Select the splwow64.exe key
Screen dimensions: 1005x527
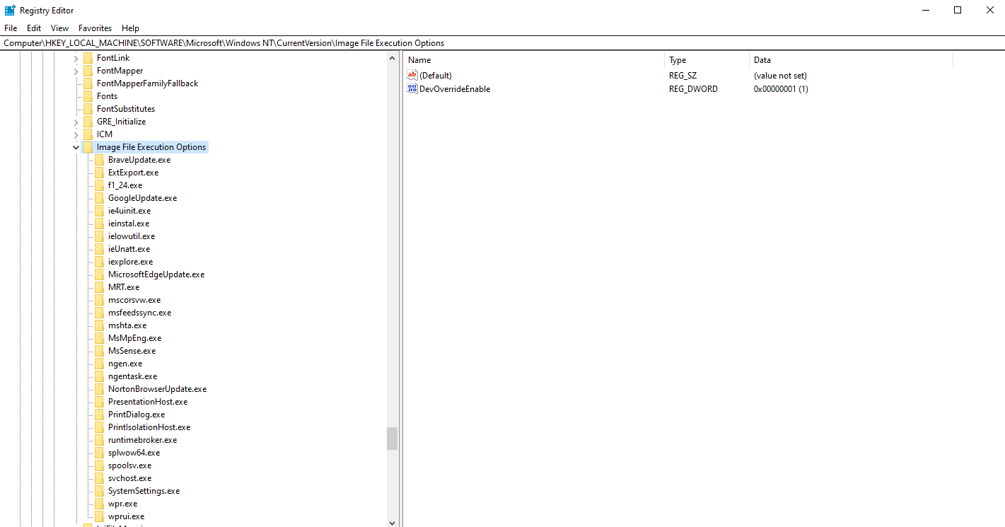point(134,453)
